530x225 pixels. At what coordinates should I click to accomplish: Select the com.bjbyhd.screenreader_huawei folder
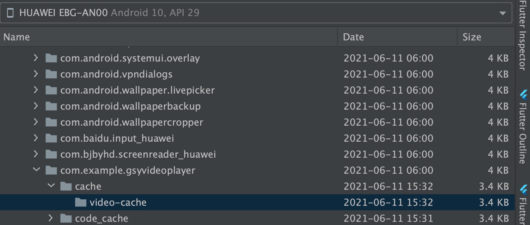click(138, 154)
